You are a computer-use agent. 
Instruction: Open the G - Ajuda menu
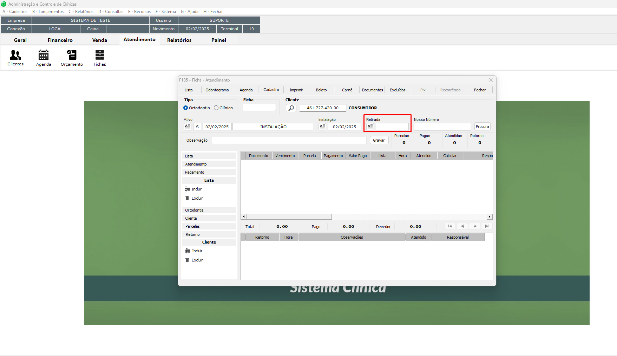click(190, 12)
